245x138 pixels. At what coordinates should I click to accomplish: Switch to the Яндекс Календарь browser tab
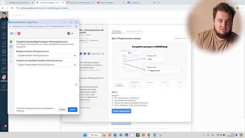(x=111, y=3)
